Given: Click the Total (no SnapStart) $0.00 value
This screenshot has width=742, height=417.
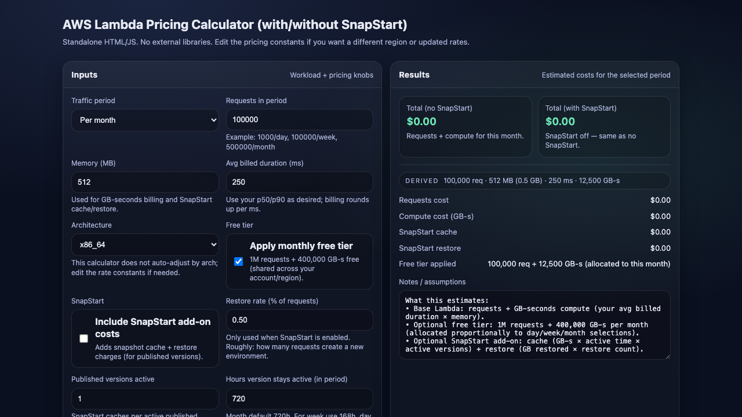Looking at the screenshot, I should 421,122.
